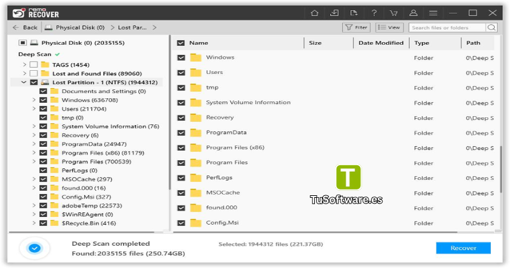Click the Windows folder icon in file list
The height and width of the screenshot is (268, 510).
[x=196, y=57]
